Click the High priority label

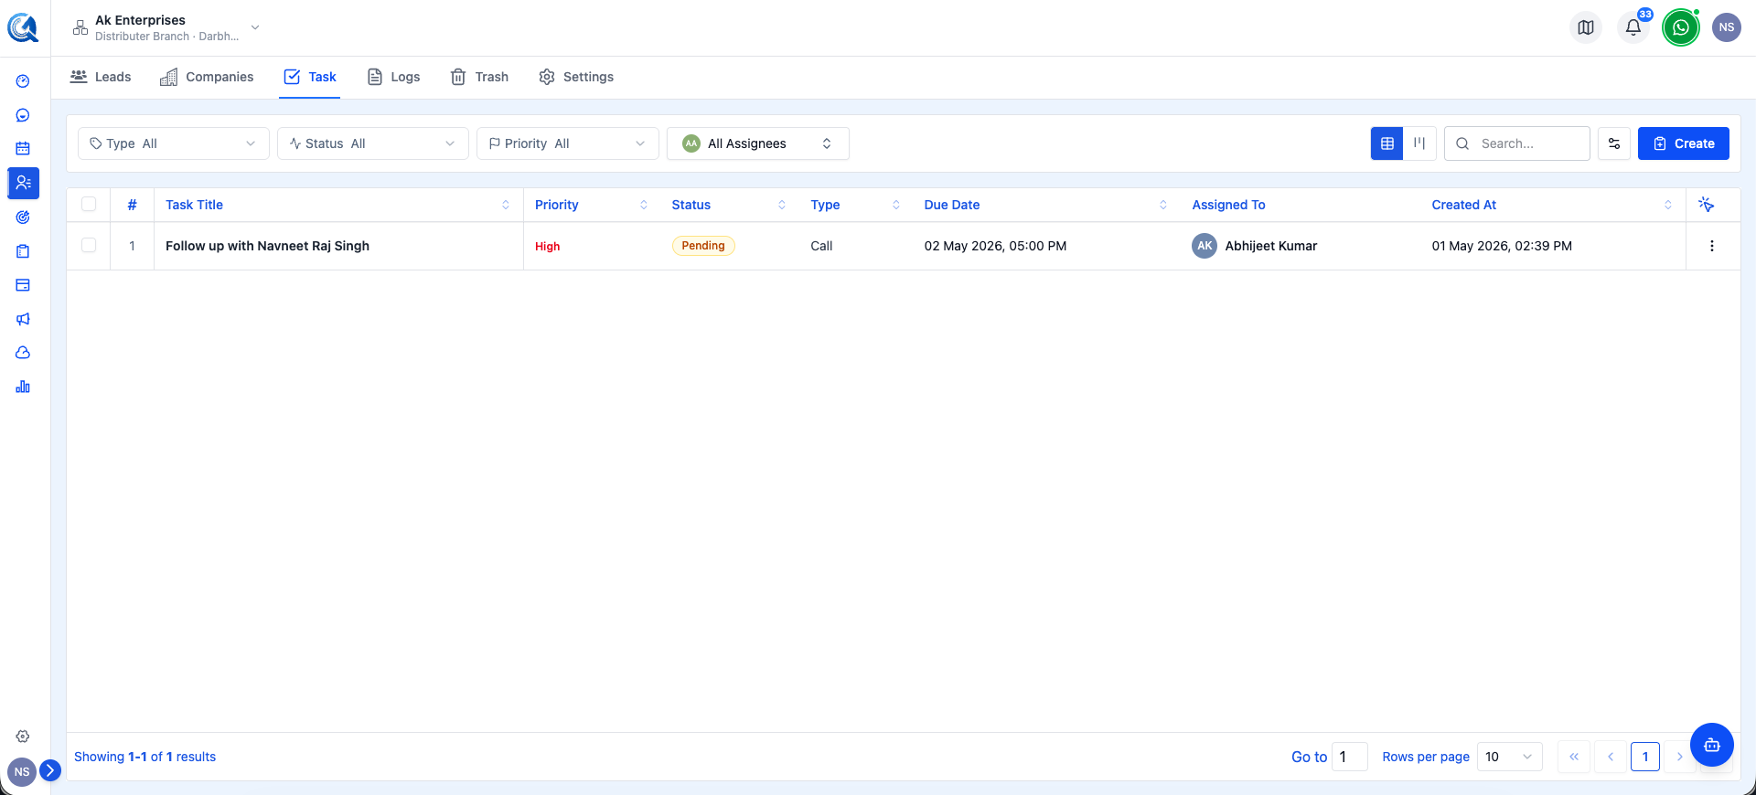click(x=547, y=247)
